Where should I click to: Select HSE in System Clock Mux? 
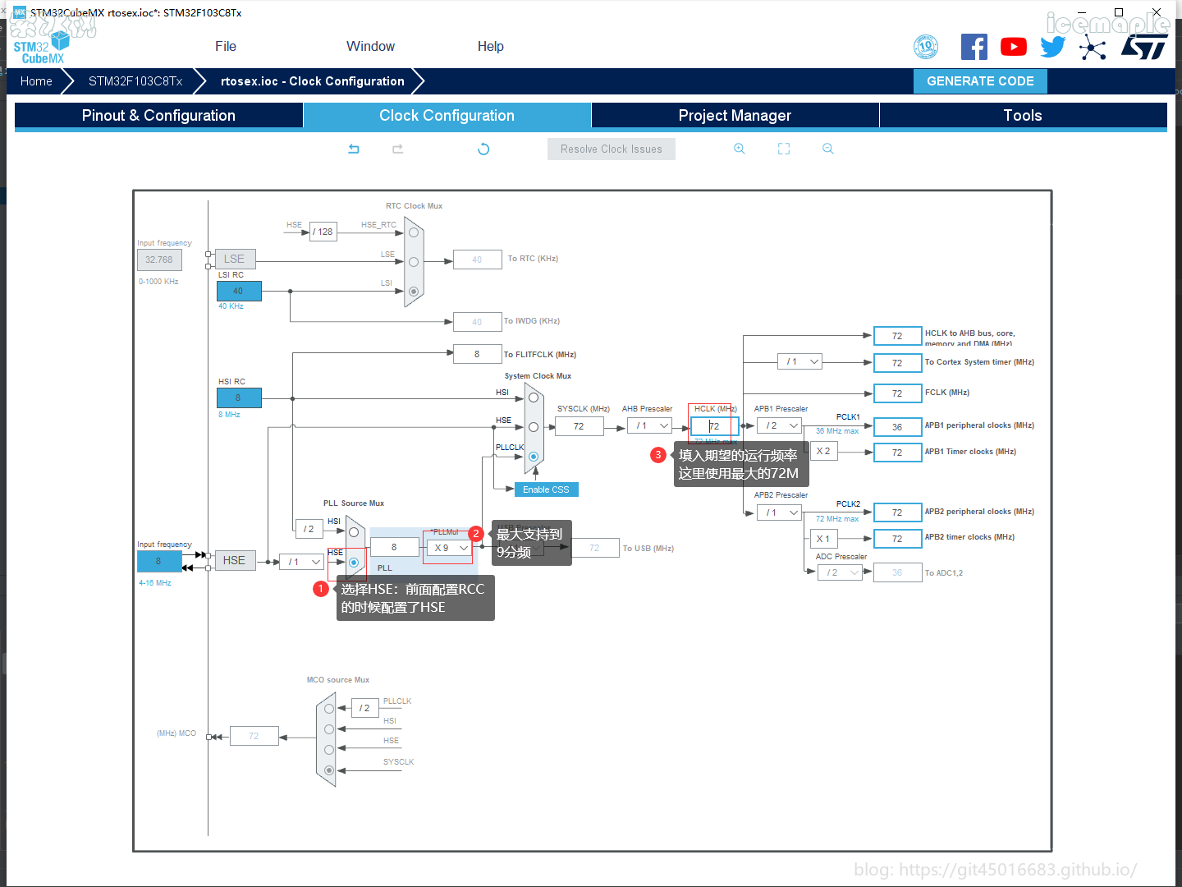pos(534,427)
